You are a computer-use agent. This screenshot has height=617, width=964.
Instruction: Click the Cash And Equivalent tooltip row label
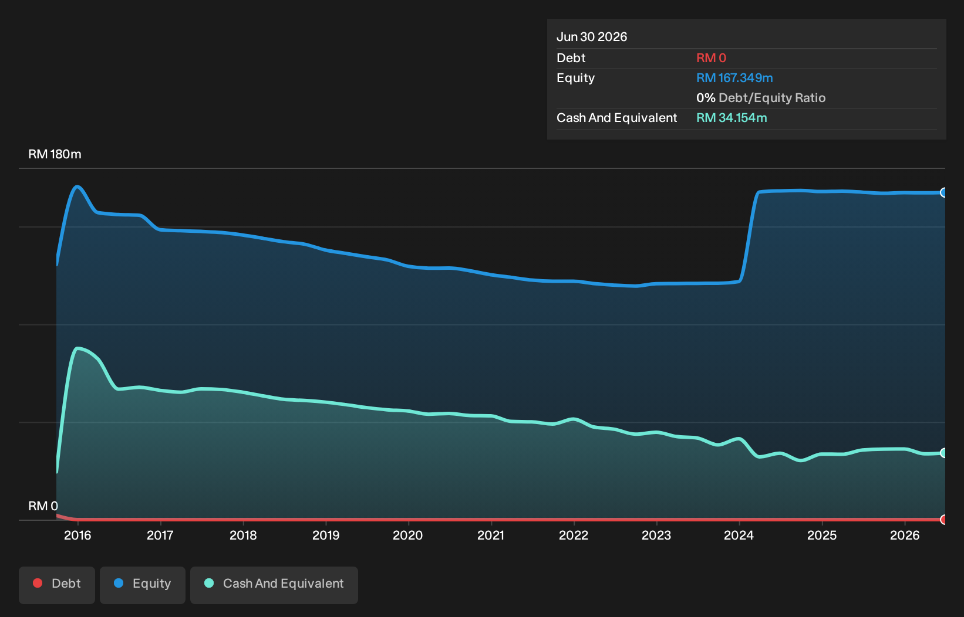(616, 118)
